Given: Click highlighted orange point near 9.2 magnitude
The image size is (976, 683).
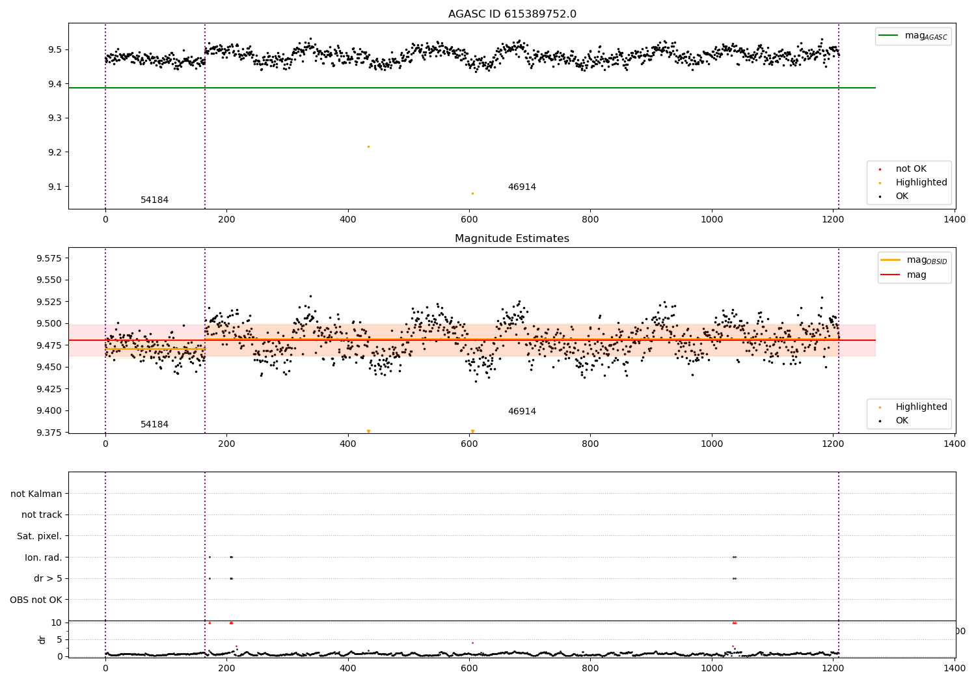Looking at the screenshot, I should 368,146.
